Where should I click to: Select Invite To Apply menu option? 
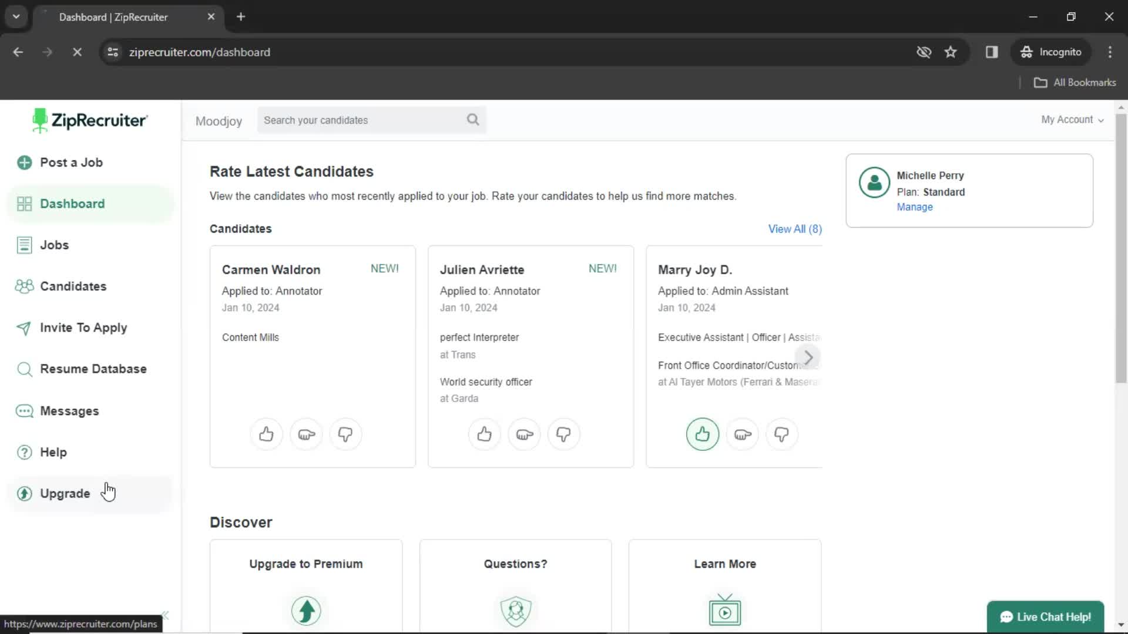[83, 328]
